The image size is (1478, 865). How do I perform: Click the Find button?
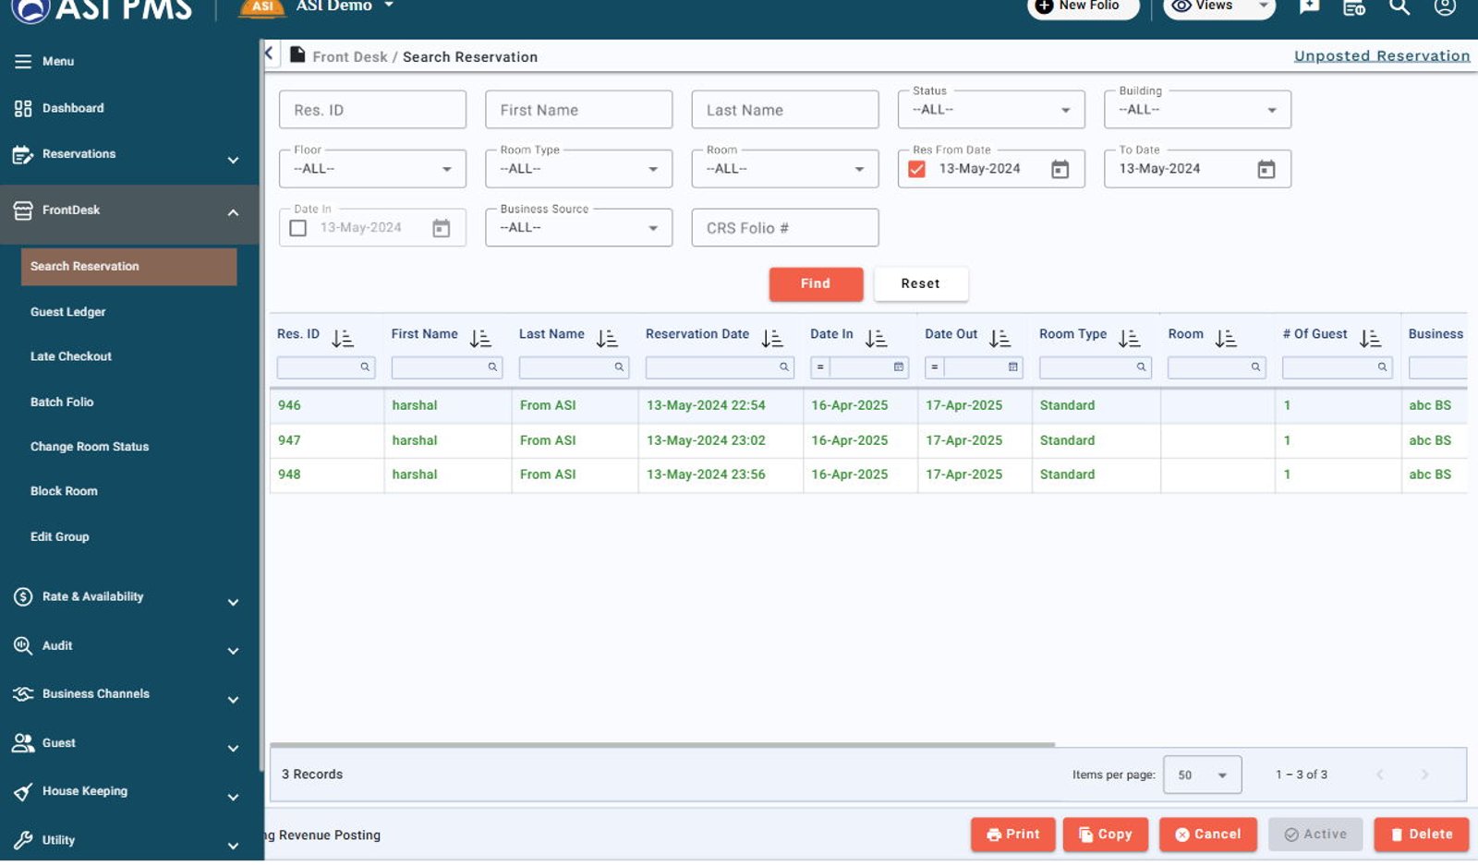point(816,284)
